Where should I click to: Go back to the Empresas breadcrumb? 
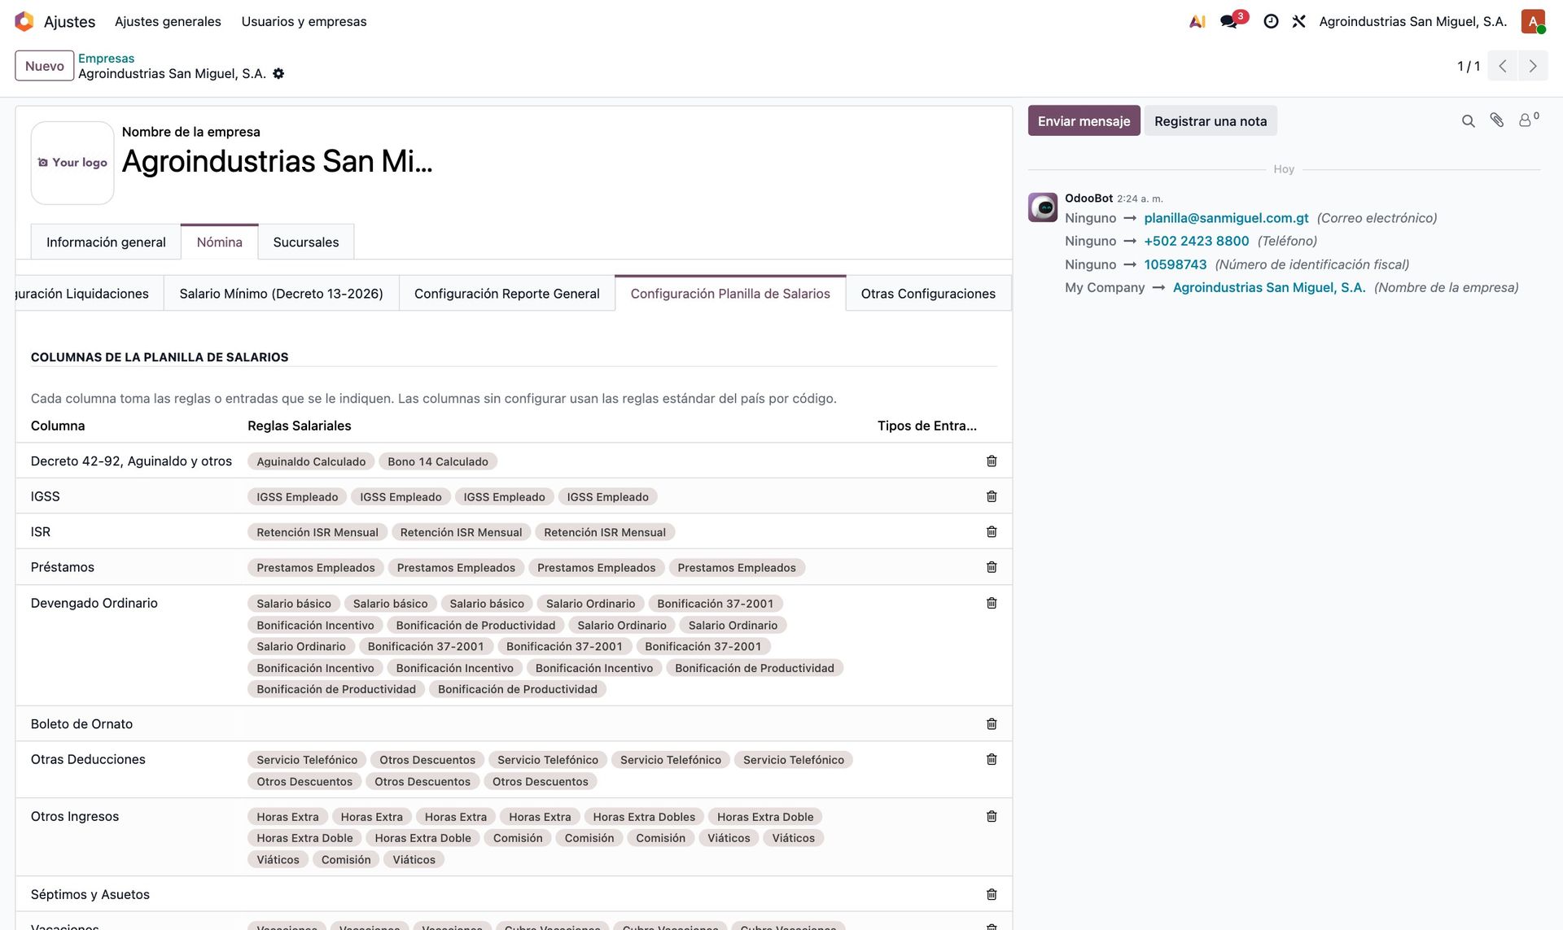(106, 59)
